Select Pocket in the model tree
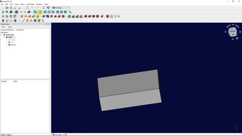 (13, 45)
